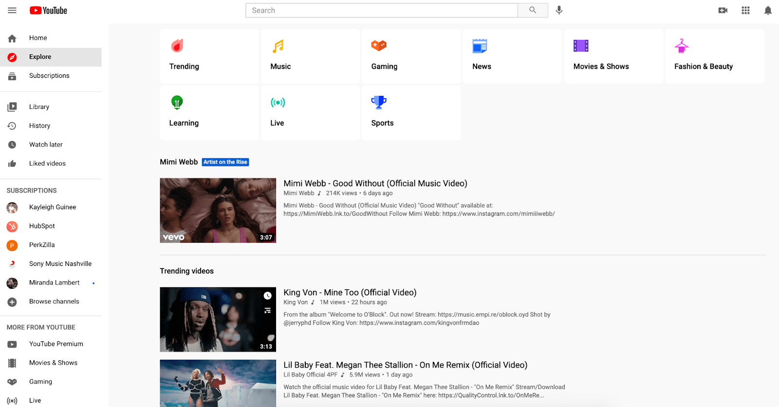Play the King Von video thumbnail
The width and height of the screenshot is (779, 407).
pos(218,319)
